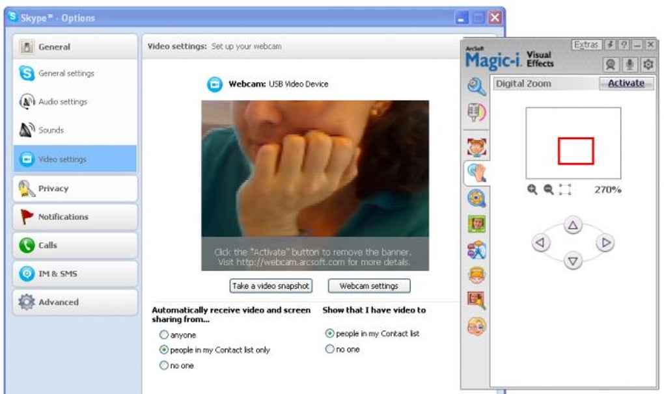Select 'no one' under Show that I have video

click(x=329, y=349)
